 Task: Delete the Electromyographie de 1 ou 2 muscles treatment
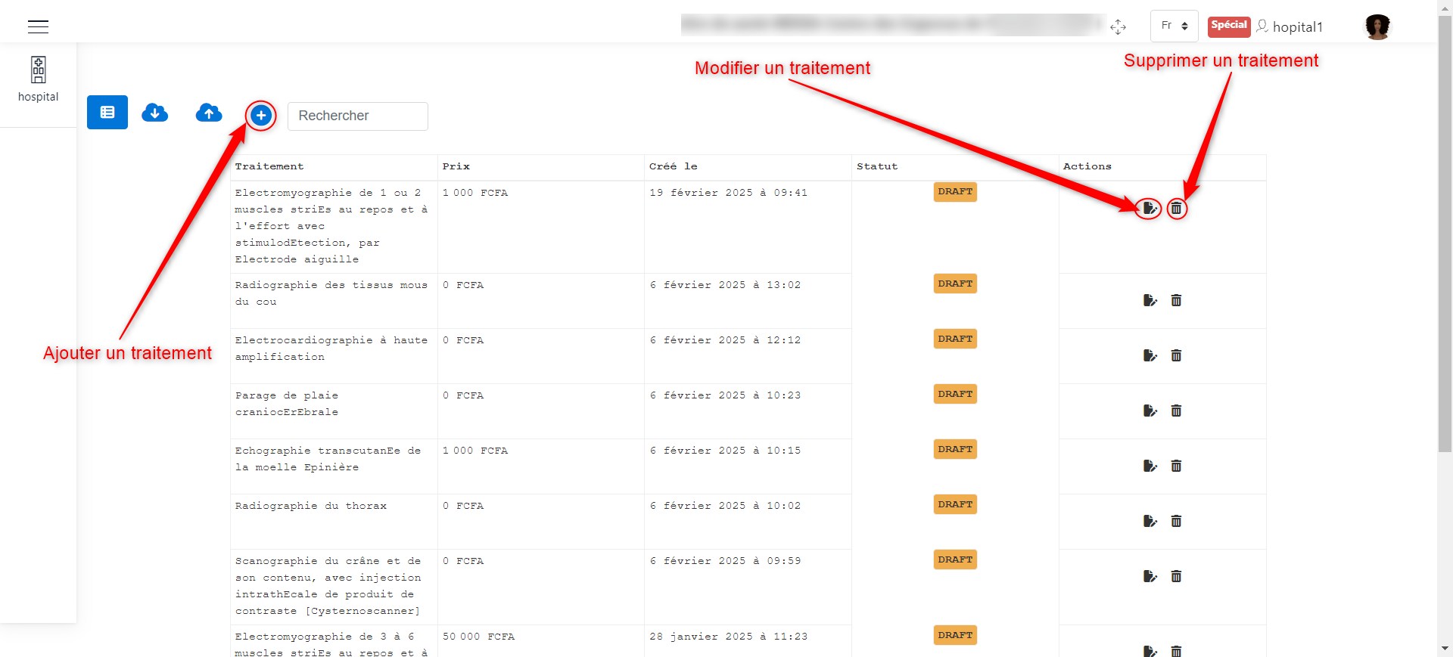tap(1176, 208)
